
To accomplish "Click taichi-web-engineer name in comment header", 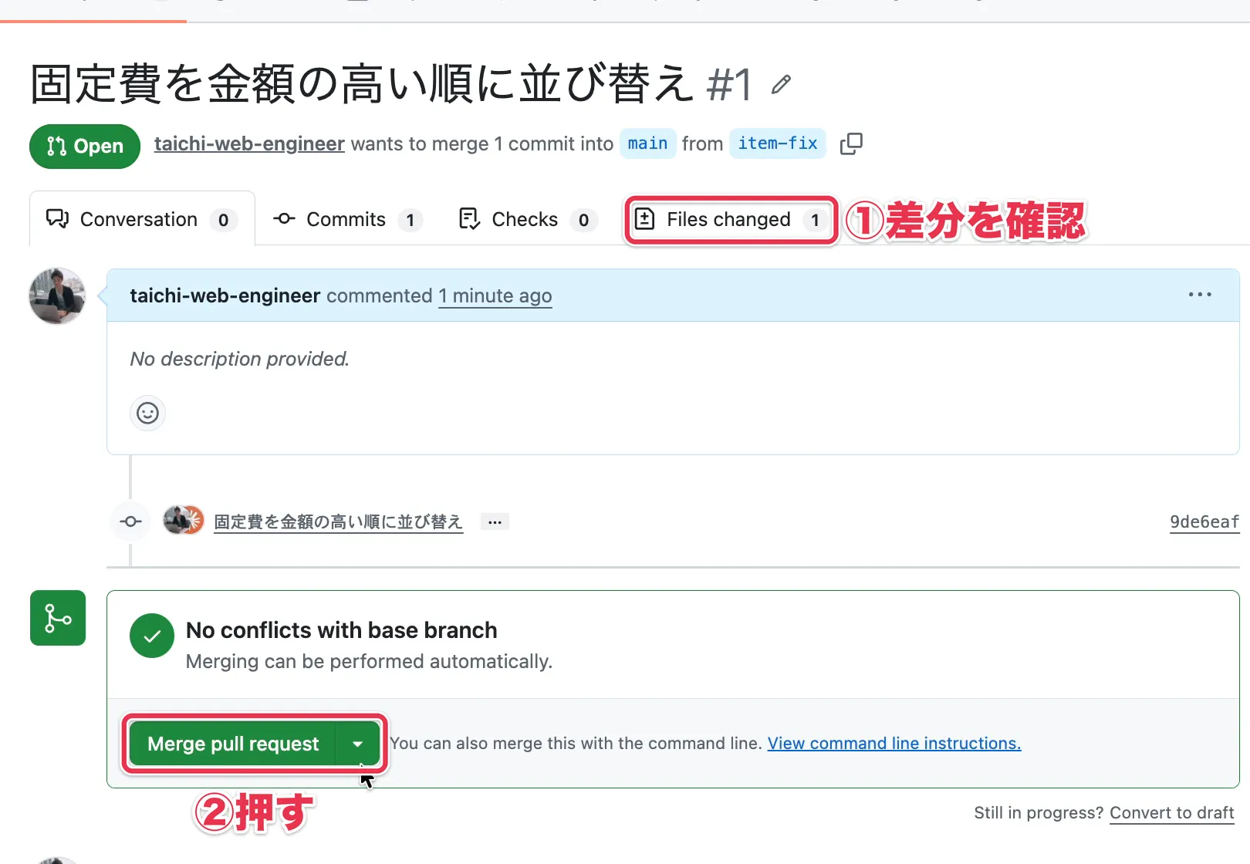I will click(x=225, y=295).
